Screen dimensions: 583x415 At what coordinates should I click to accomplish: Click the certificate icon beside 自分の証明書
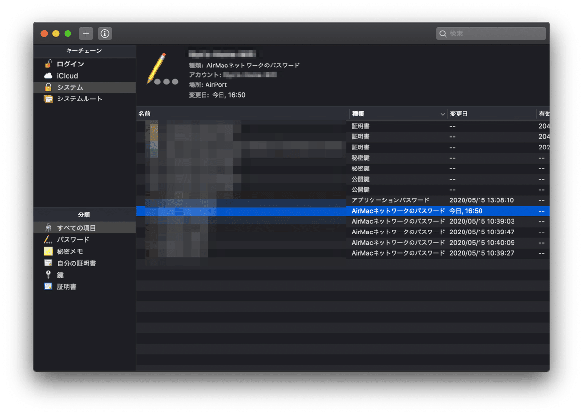click(x=48, y=263)
